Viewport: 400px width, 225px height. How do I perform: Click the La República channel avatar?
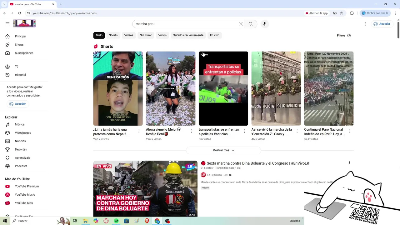203,175
